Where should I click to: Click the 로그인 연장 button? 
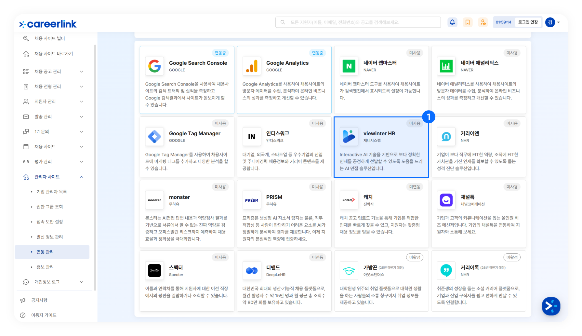[x=528, y=22]
